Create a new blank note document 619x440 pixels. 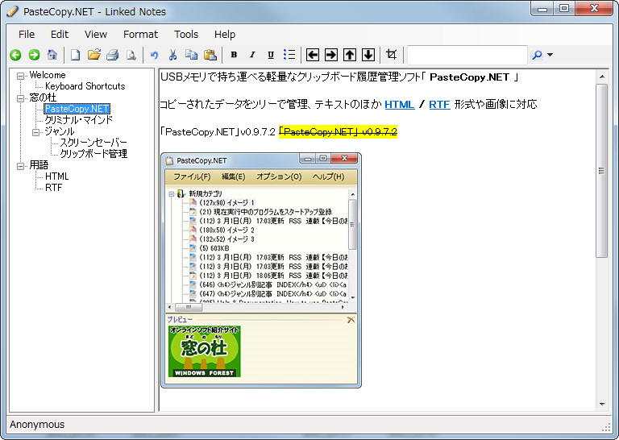(75, 55)
